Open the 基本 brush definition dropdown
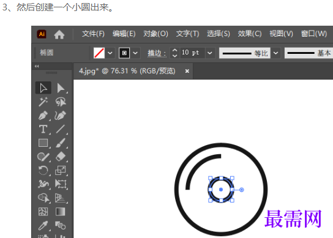This screenshot has width=333, height=238. (x=308, y=53)
